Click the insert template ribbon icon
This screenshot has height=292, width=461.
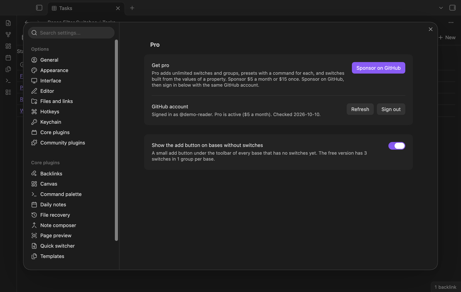(x=8, y=69)
